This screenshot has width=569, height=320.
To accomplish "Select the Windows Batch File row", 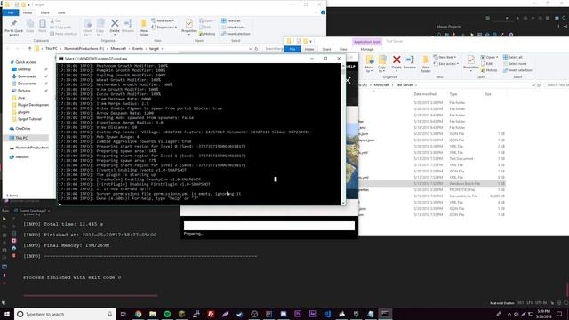I will (432, 184).
